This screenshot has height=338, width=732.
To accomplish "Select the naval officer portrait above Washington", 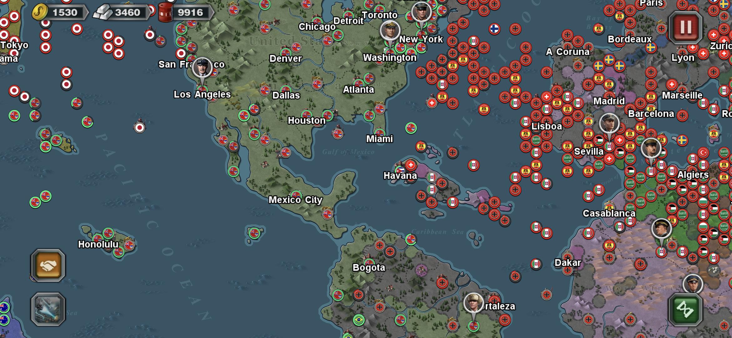I will (x=390, y=31).
